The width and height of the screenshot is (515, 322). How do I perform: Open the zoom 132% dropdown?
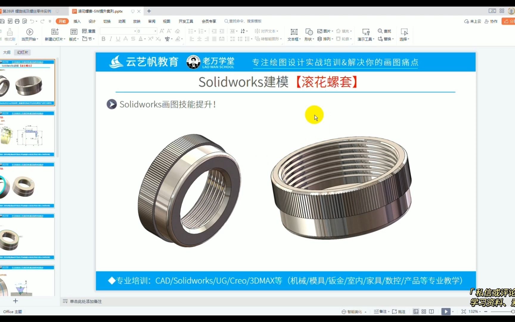pos(480,312)
